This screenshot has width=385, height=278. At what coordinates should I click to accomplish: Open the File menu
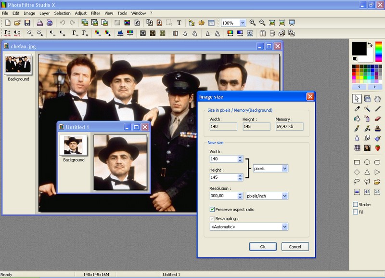click(5, 13)
